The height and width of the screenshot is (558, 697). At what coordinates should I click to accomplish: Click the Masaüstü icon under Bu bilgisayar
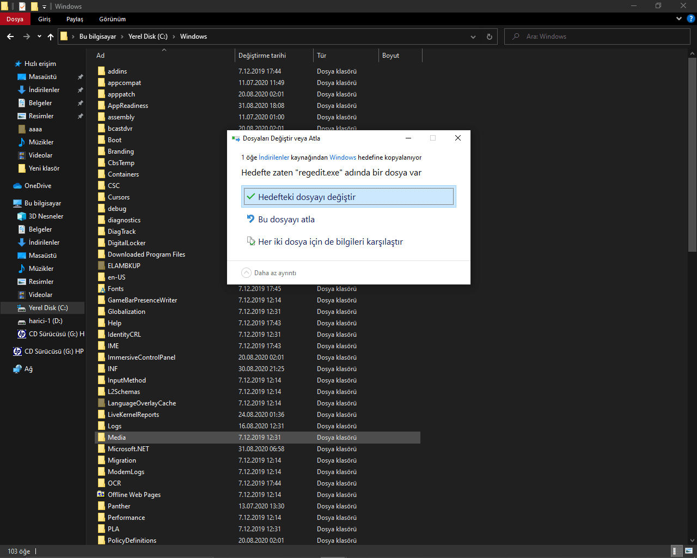22,256
